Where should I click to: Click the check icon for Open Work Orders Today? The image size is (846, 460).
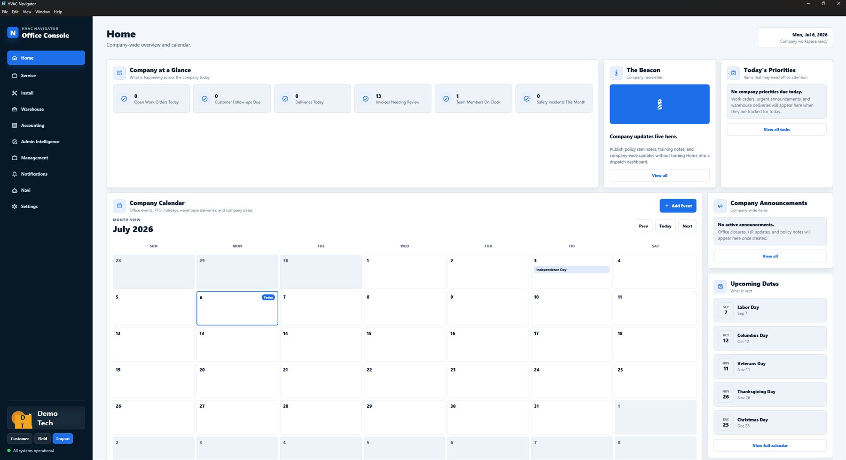tap(124, 99)
